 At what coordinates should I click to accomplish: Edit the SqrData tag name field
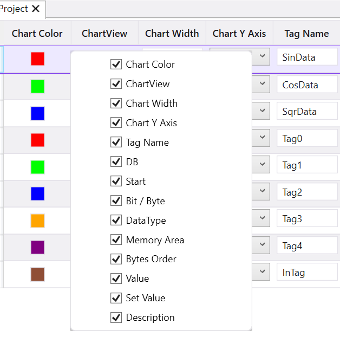click(x=308, y=111)
